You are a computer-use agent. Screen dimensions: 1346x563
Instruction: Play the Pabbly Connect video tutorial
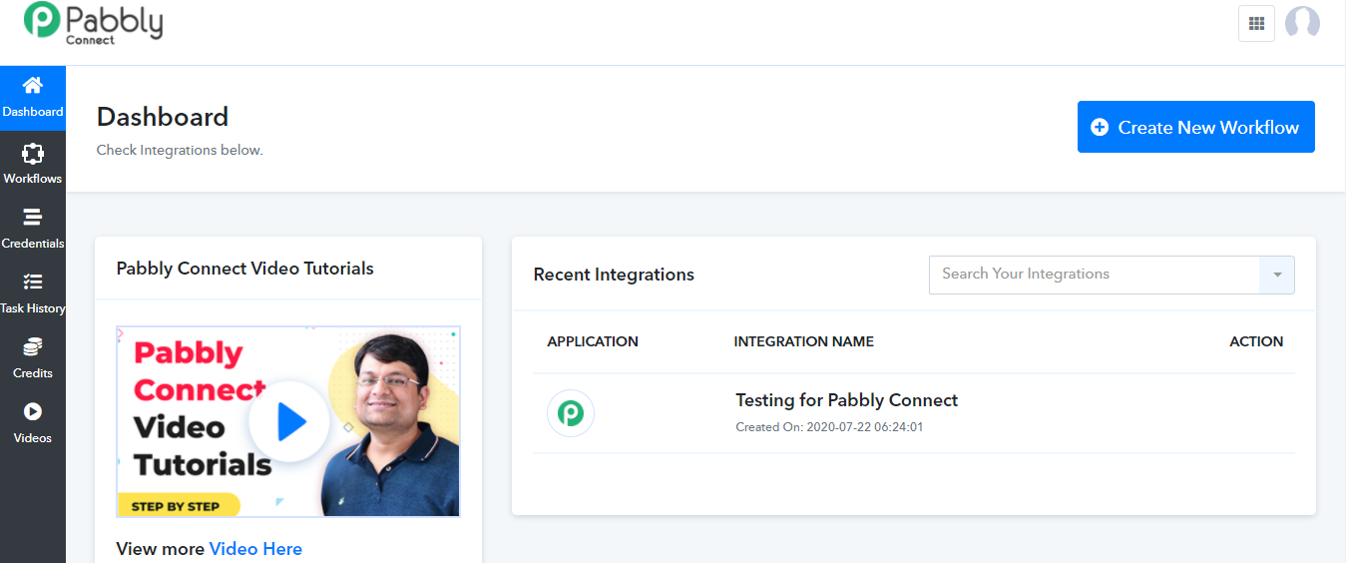point(289,422)
